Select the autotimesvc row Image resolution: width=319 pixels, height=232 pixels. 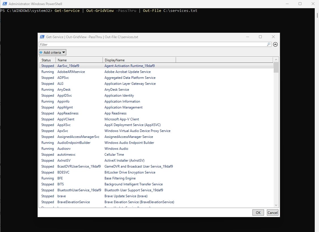[156, 155]
